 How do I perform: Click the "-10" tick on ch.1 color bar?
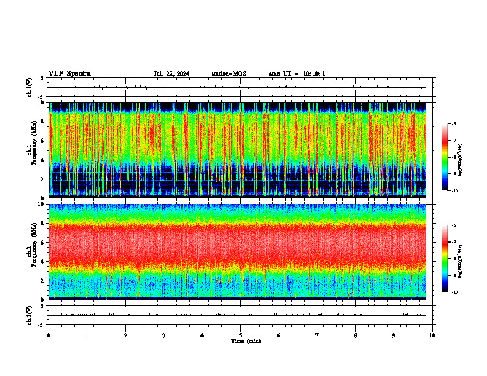(454, 191)
